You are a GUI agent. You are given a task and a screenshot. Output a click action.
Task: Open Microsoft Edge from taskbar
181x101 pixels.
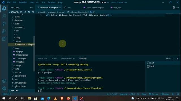(49, 98)
